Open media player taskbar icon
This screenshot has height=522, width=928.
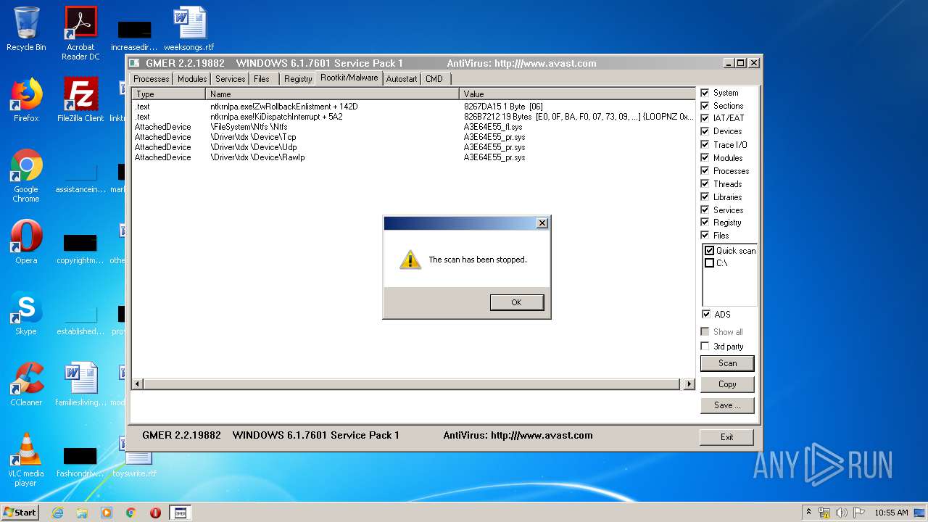[107, 513]
